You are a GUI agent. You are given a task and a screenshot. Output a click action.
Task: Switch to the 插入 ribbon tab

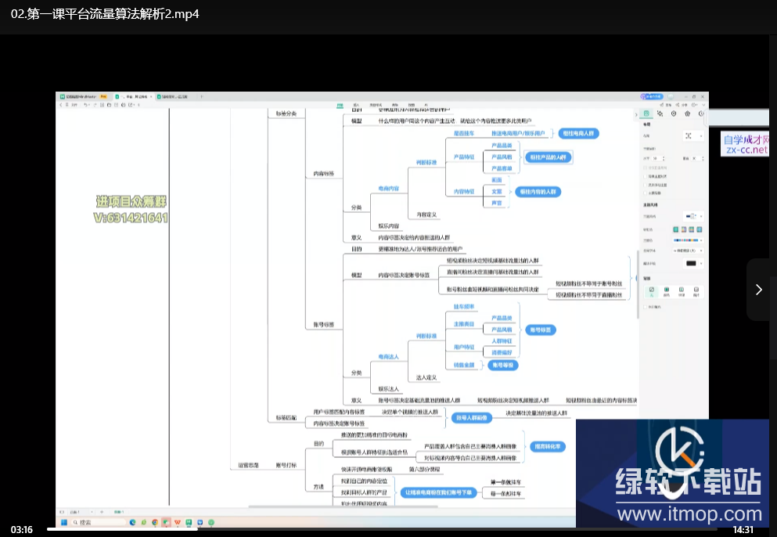(356, 104)
